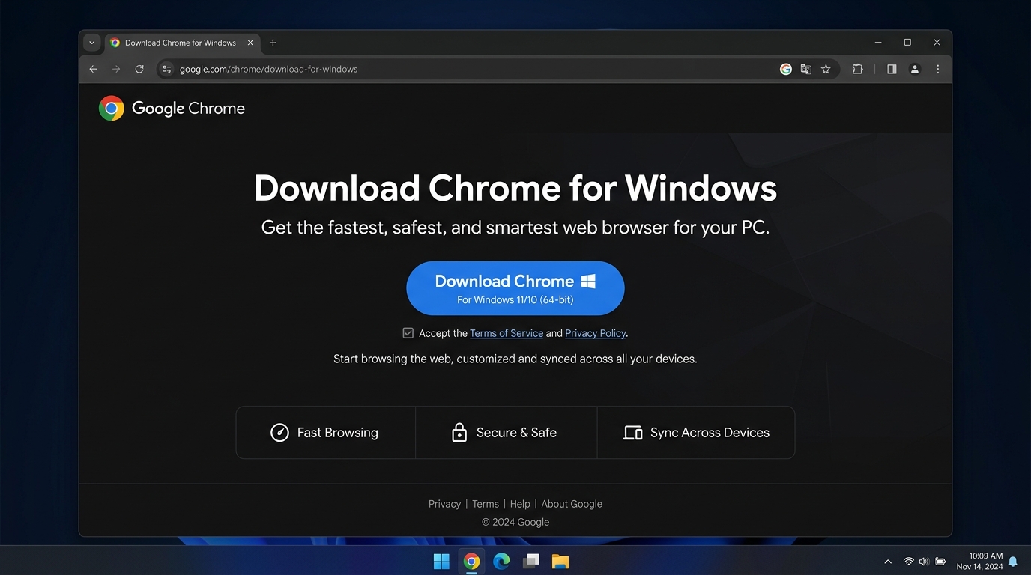Open the About Google footer link

[572, 504]
